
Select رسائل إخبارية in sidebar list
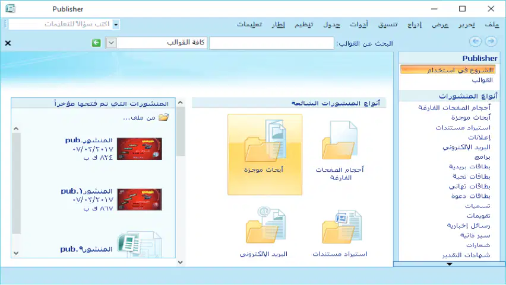pos(469,225)
